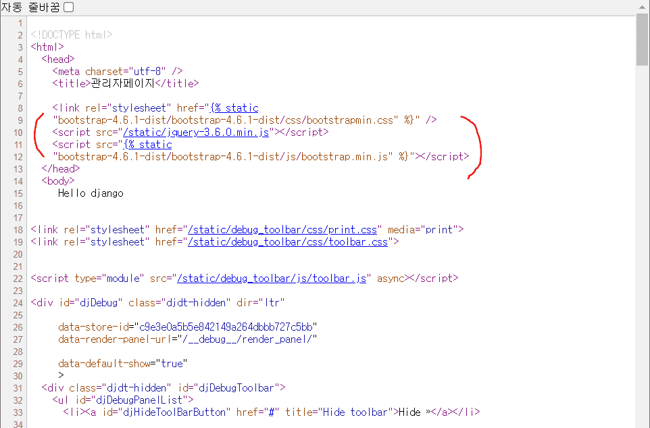Click the id="djDebug" attribute text
The height and width of the screenshot is (428, 650).
coord(91,303)
